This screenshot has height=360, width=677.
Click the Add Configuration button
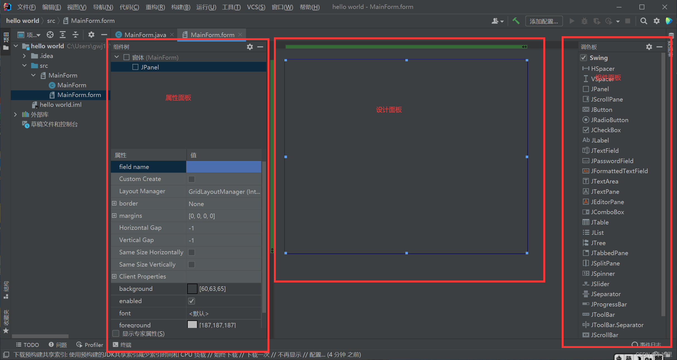point(544,21)
